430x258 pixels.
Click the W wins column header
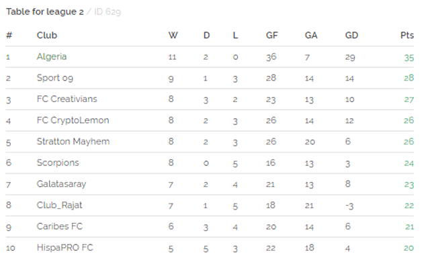coord(173,36)
